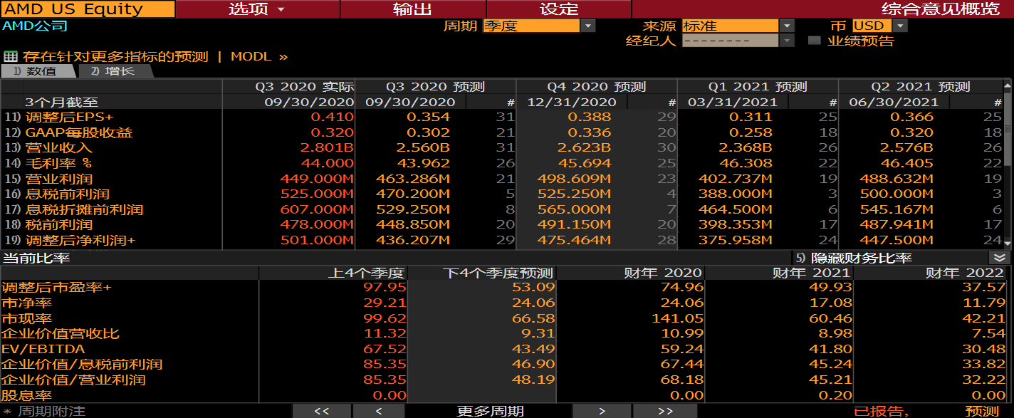
Task: Click the 来源 标准 field
Action: [x=730, y=26]
